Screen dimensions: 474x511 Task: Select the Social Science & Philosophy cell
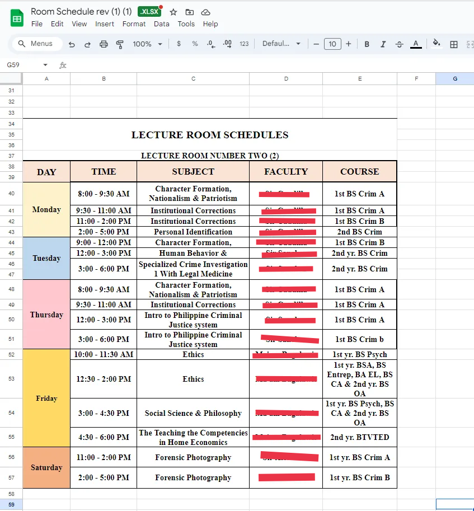pyautogui.click(x=193, y=413)
